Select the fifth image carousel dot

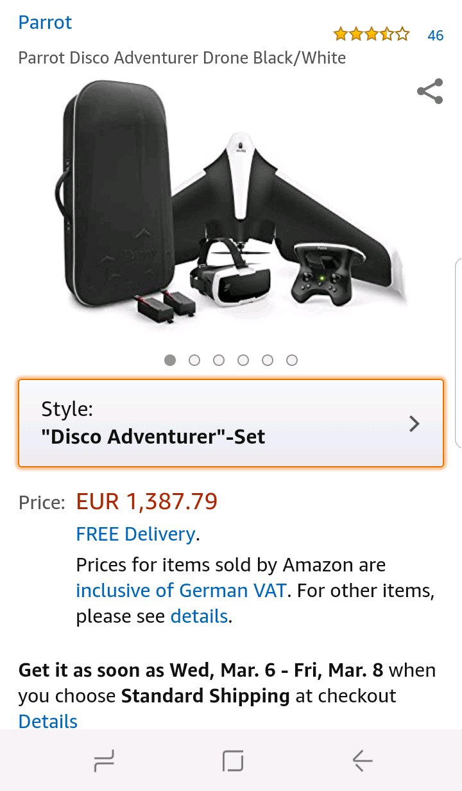268,360
